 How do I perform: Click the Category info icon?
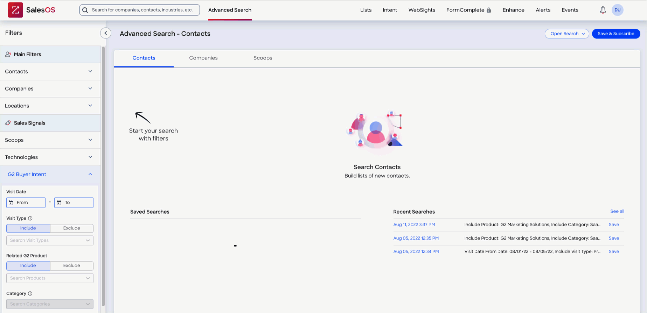pyautogui.click(x=30, y=293)
